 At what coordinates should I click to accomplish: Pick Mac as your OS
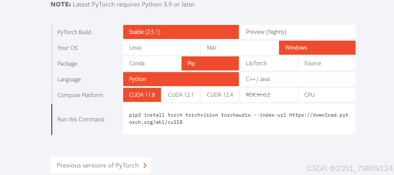[239, 48]
